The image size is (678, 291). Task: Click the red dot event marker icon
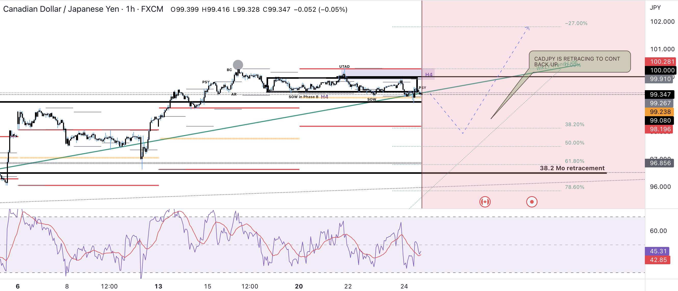pyautogui.click(x=532, y=202)
